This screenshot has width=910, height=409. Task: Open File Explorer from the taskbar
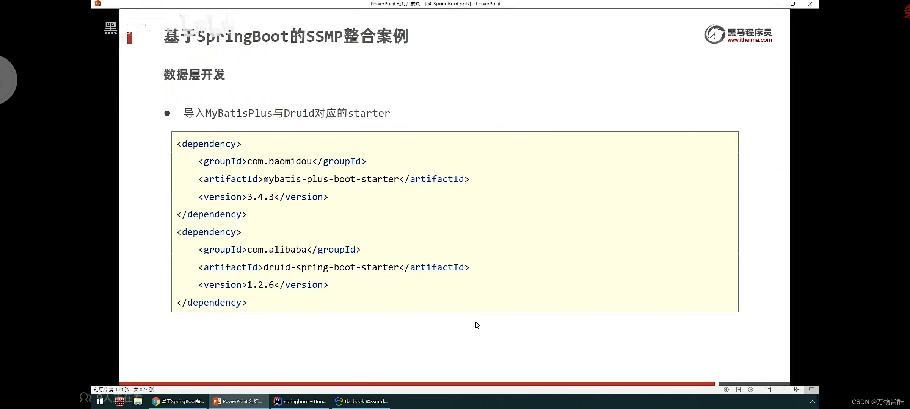(x=138, y=401)
